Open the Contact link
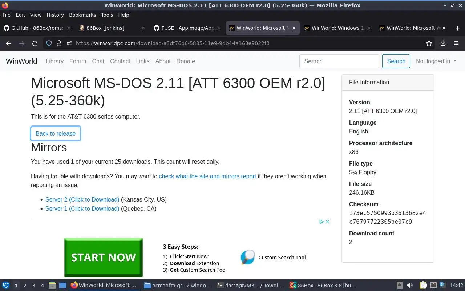 [120, 61]
